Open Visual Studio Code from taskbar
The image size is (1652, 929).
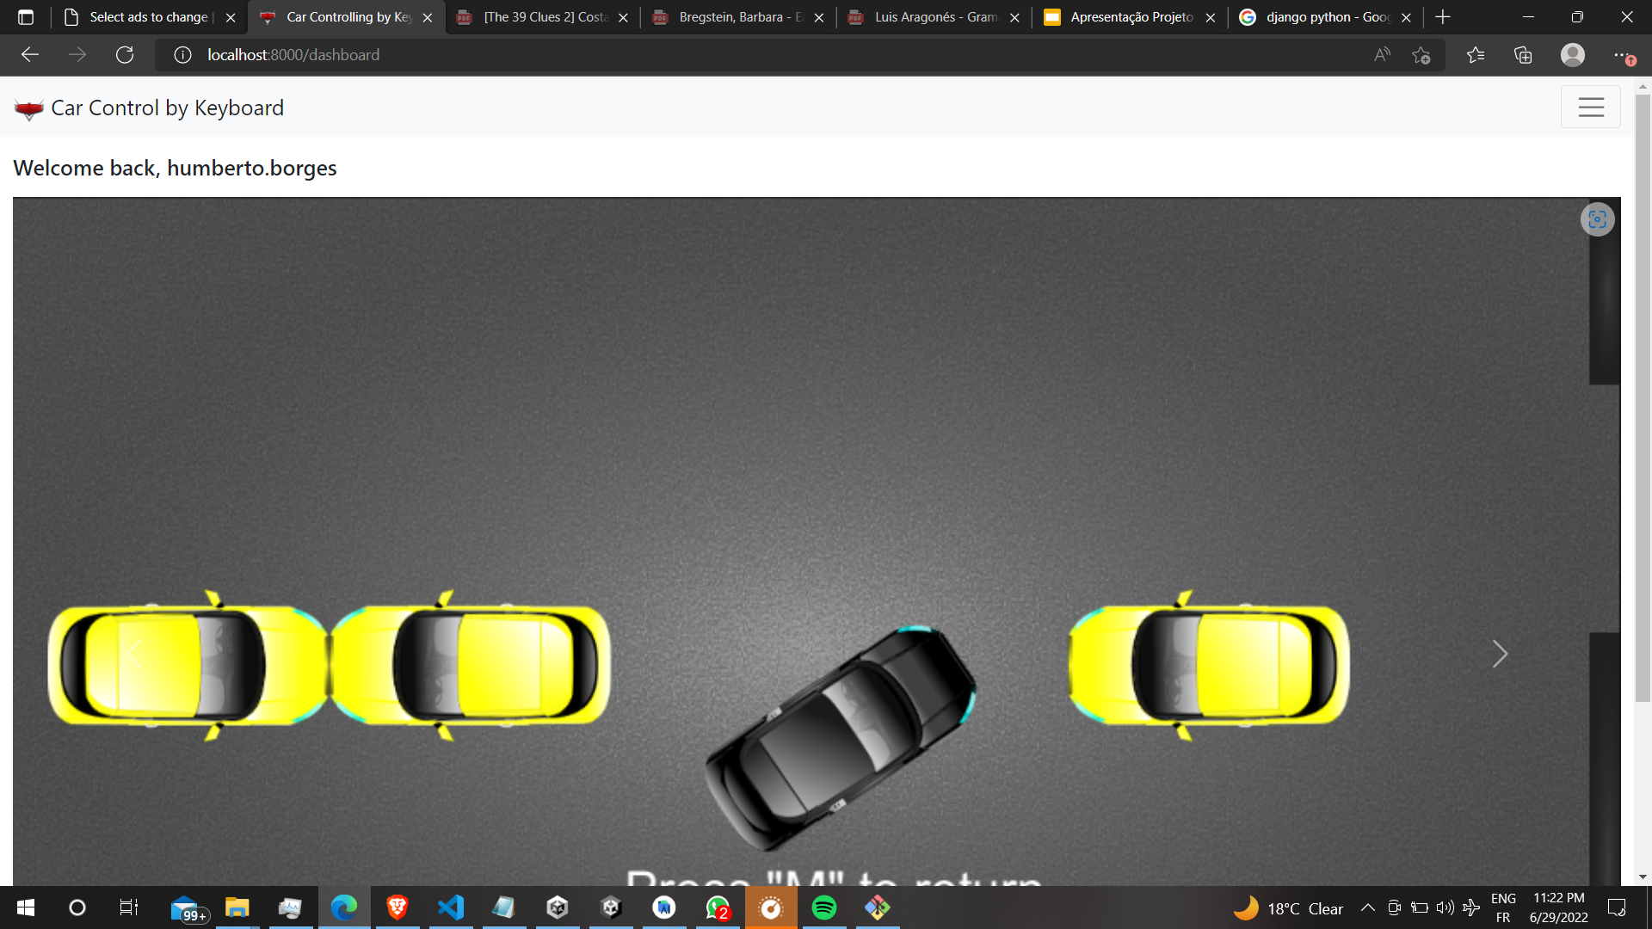coord(451,907)
